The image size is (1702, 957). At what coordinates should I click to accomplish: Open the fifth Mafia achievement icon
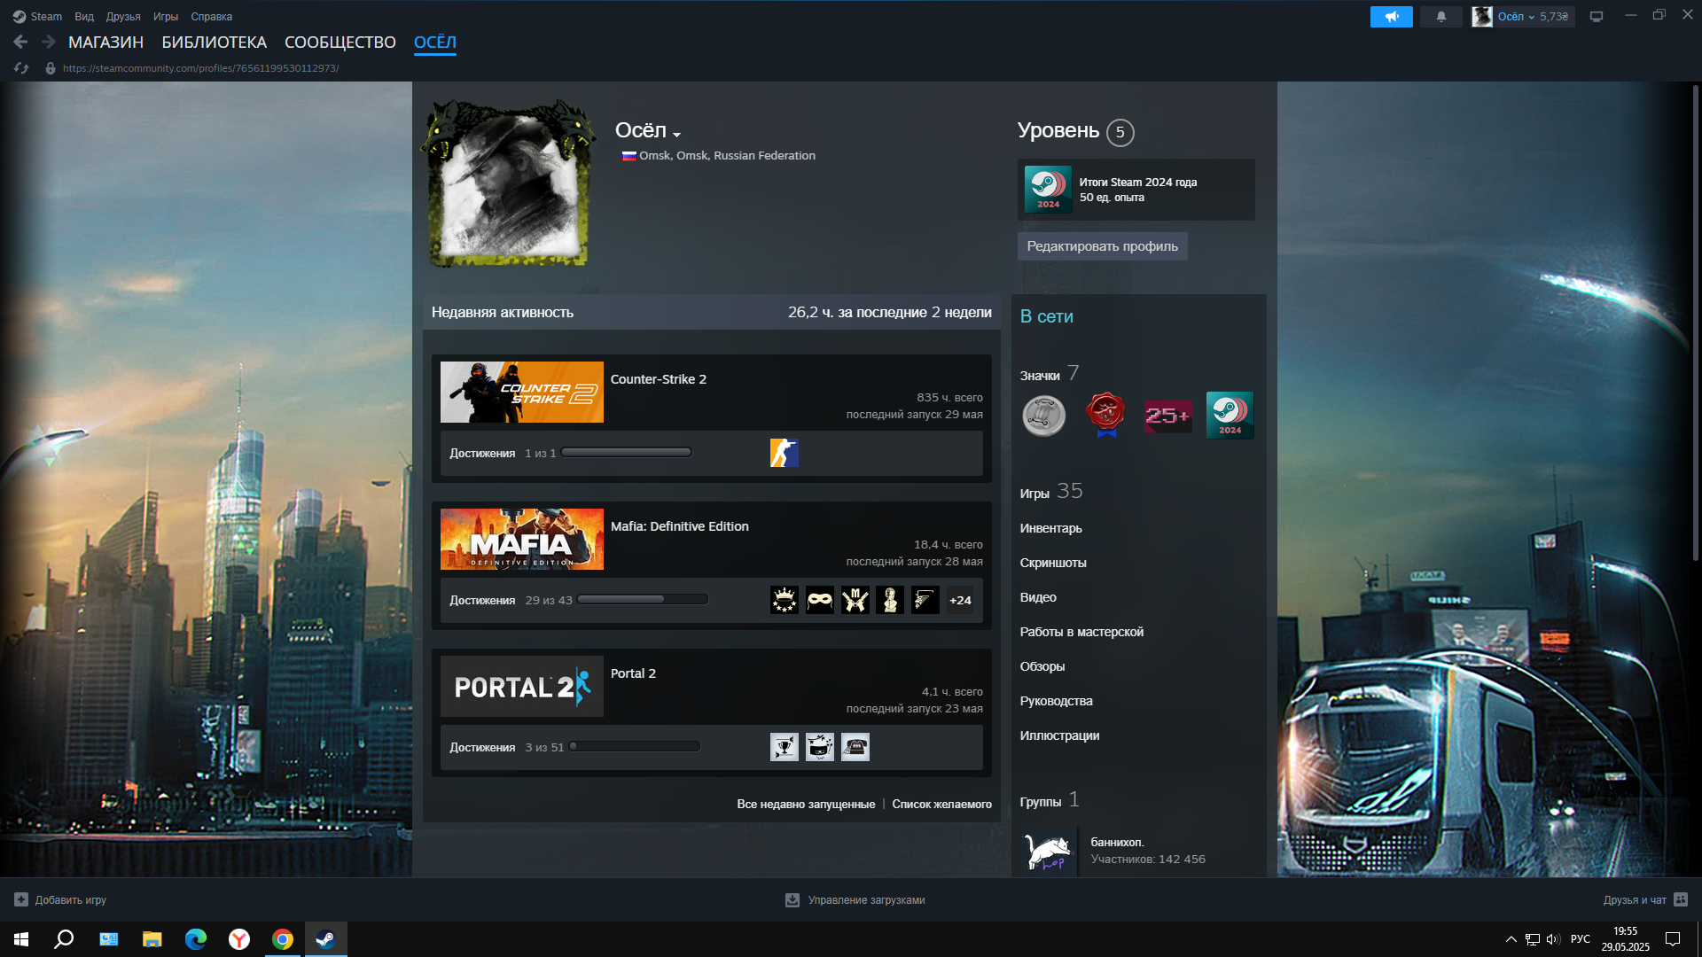925,600
